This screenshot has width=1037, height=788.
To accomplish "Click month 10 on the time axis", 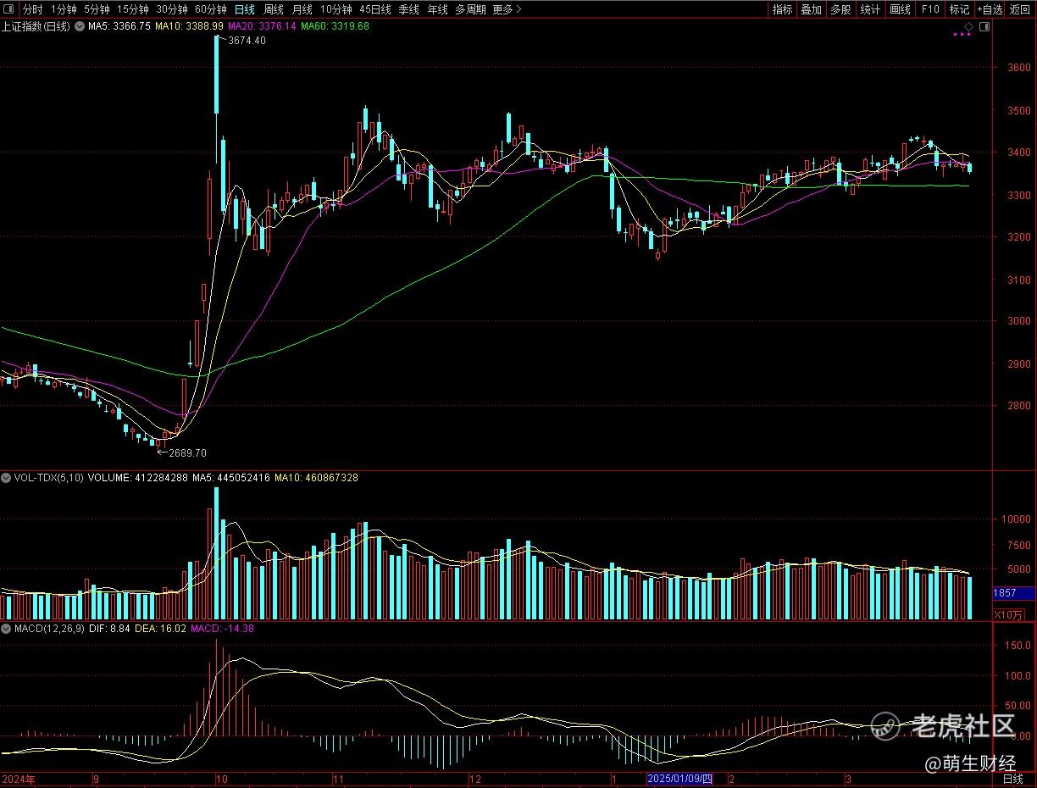I will coord(221,779).
